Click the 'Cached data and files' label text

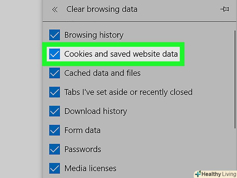102,73
